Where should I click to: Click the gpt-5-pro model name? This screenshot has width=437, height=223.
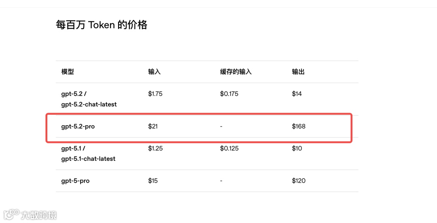pos(75,181)
